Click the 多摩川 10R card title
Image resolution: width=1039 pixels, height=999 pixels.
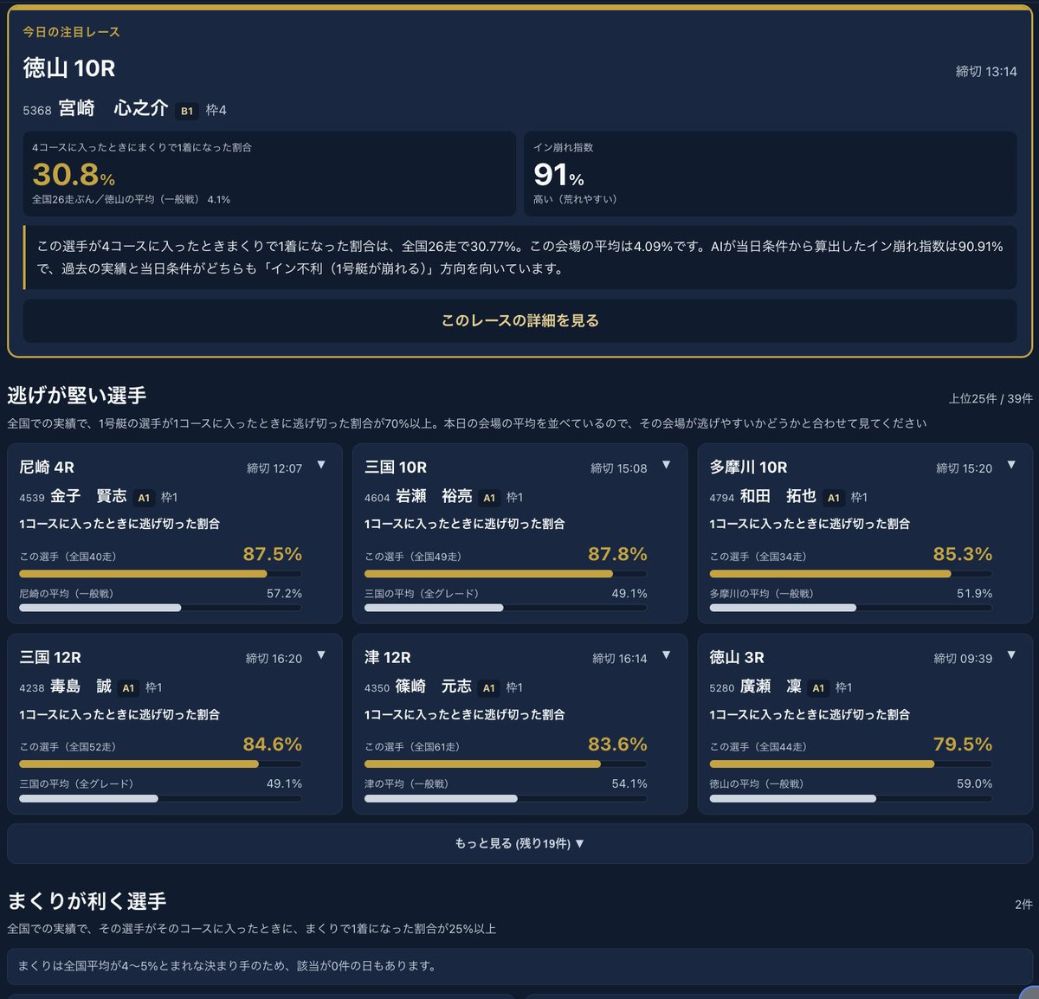(x=748, y=467)
